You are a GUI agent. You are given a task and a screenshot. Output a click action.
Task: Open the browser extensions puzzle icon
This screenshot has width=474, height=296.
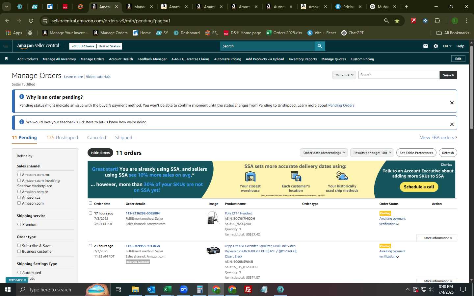tap(437, 21)
